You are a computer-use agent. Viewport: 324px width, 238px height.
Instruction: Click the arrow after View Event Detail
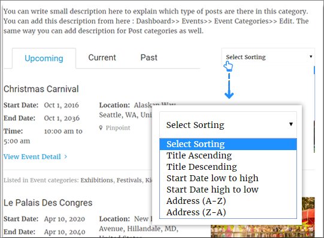coord(65,157)
